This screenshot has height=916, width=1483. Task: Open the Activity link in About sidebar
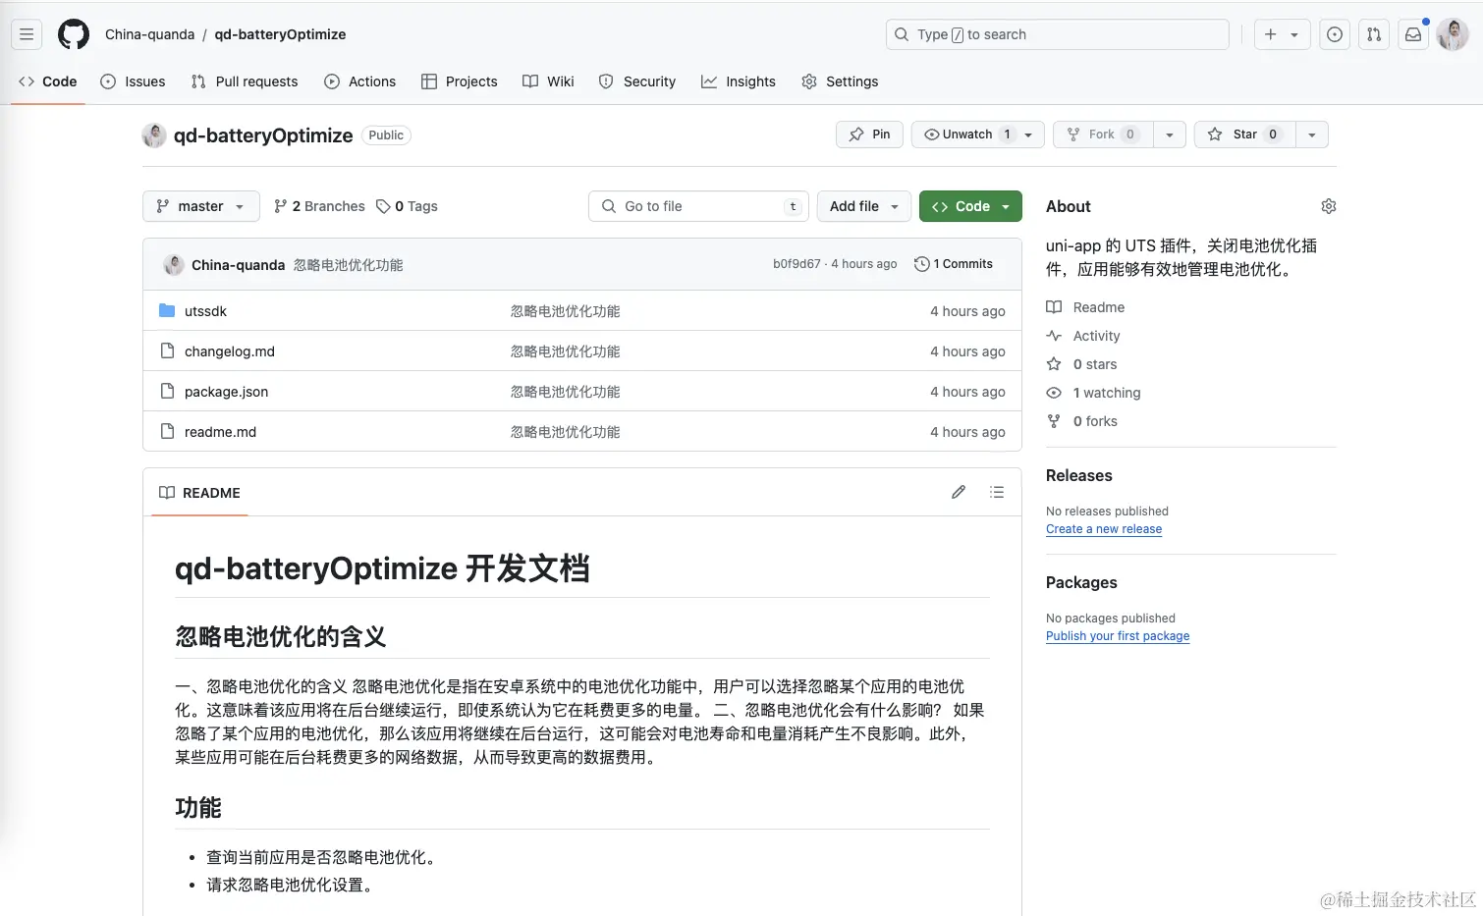[1083, 336]
